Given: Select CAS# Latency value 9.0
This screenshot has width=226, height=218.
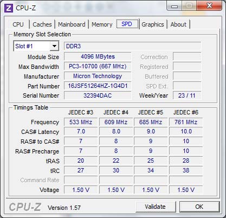Looking at the screenshot, I should [x=151, y=131].
